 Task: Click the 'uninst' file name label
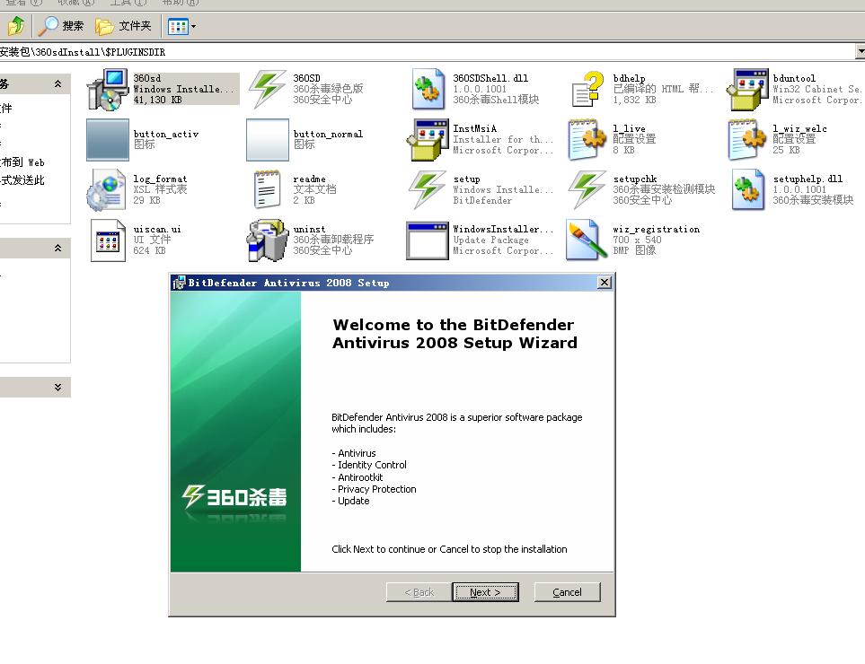point(310,229)
